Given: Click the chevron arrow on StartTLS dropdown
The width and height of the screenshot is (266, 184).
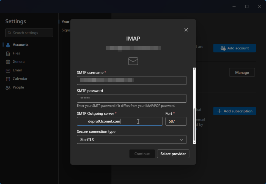Looking at the screenshot, I should pos(181,140).
